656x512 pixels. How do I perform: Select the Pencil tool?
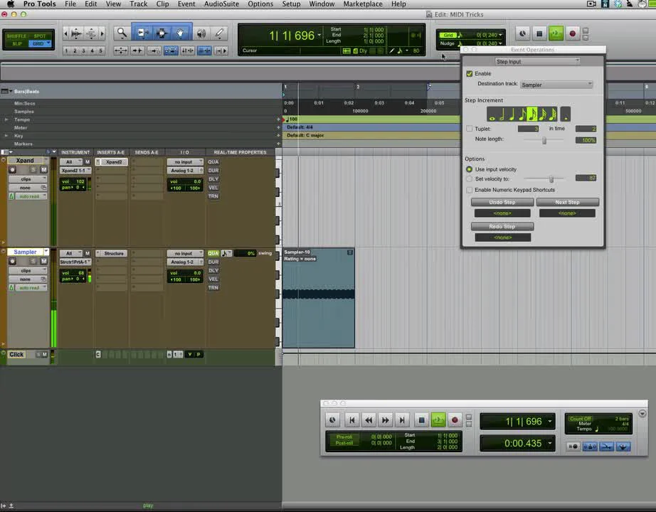click(x=220, y=33)
